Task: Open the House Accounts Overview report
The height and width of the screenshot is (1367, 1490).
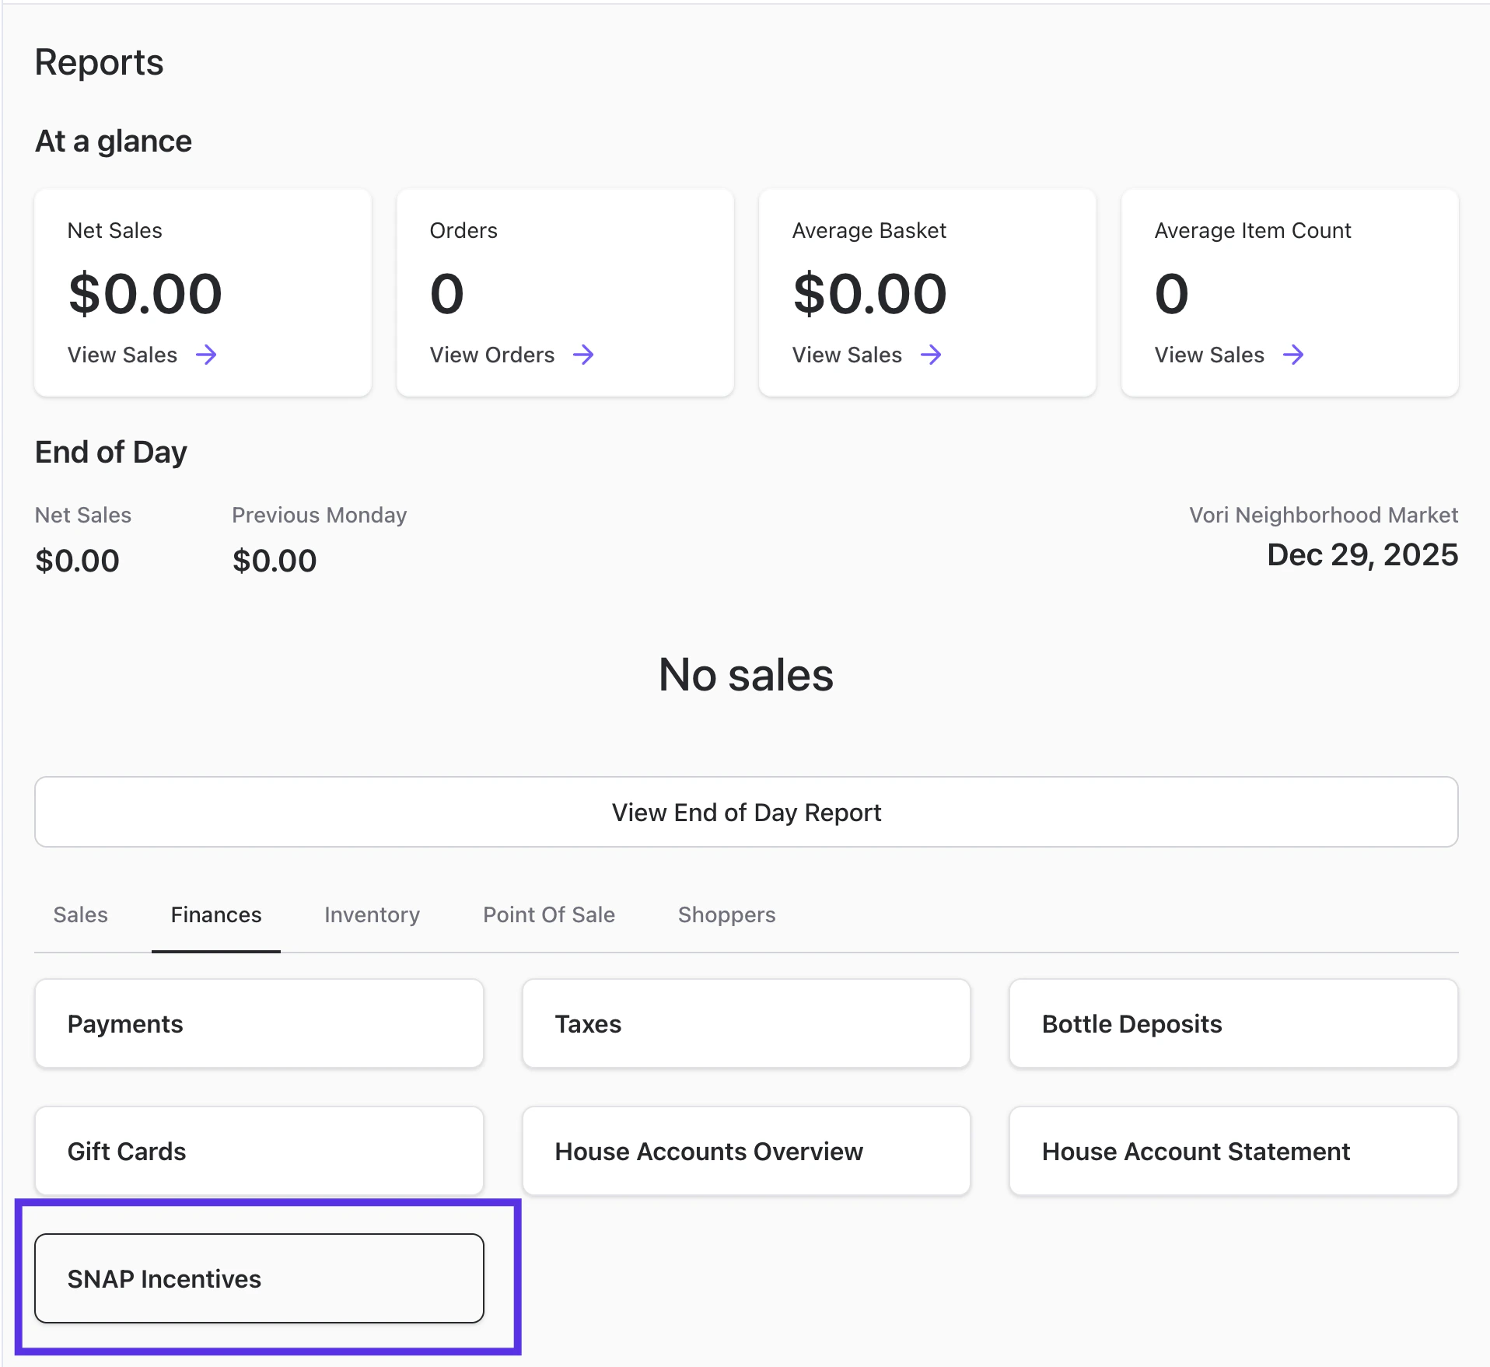Action: [746, 1151]
